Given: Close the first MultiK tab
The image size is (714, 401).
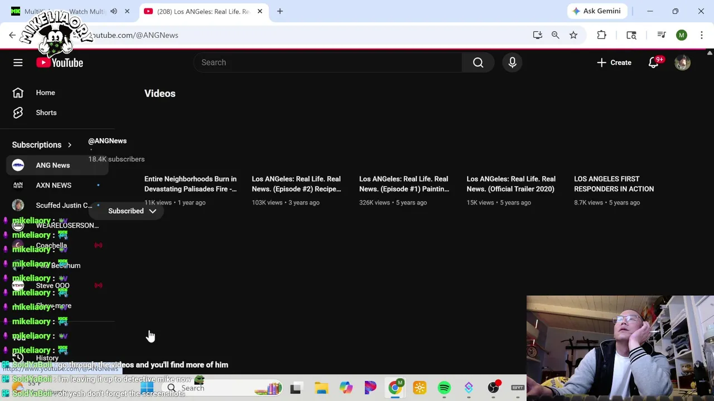Looking at the screenshot, I should point(127,11).
